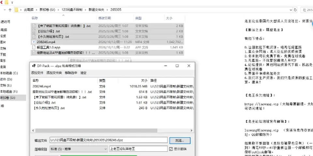Go to 新加卷 (U:) in the breadcrumb path
The image size is (313, 156).
point(47,10)
